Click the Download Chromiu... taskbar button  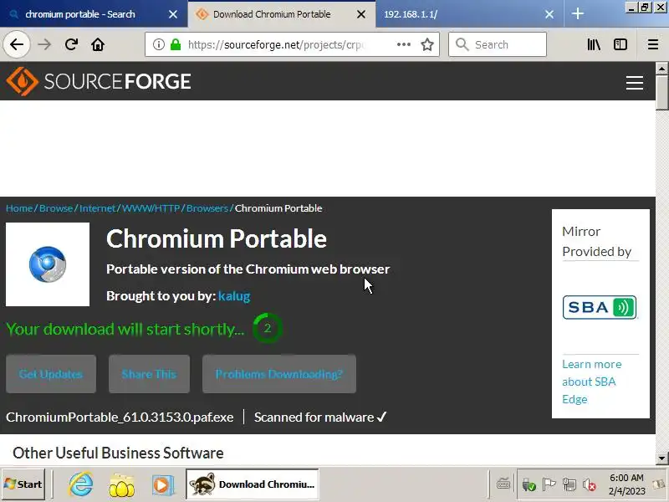tap(253, 484)
